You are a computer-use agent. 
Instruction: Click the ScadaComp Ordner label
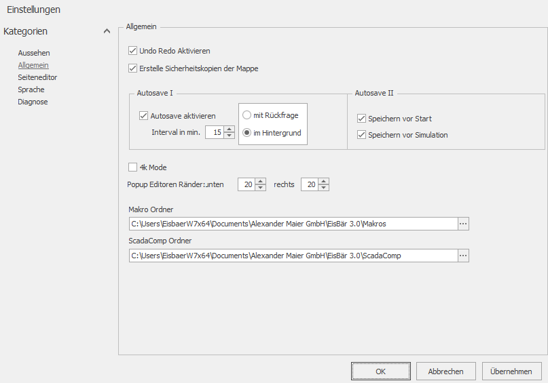click(160, 241)
